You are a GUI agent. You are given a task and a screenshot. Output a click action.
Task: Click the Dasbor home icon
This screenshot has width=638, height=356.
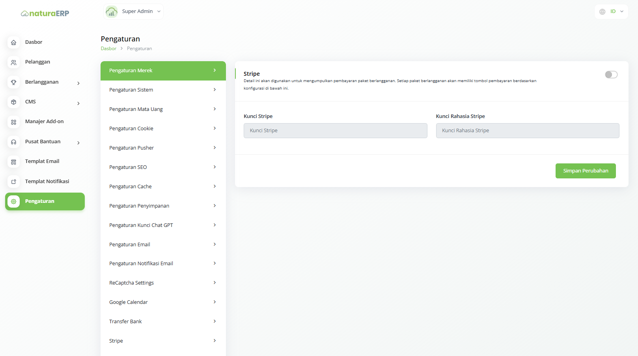(14, 42)
